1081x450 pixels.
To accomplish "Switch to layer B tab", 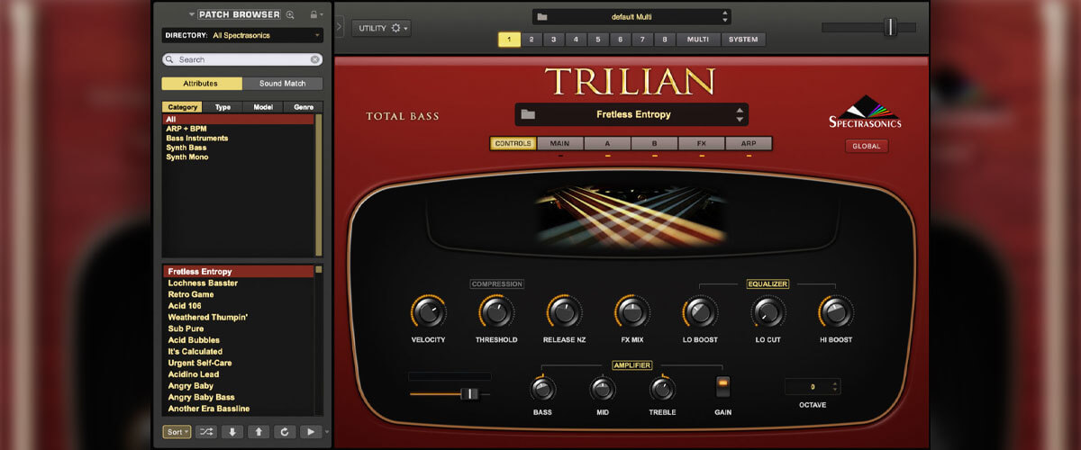I will click(654, 143).
